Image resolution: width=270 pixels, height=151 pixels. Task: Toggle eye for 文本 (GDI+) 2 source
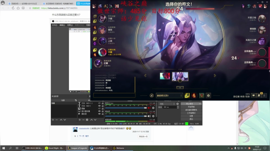(x=99, y=103)
